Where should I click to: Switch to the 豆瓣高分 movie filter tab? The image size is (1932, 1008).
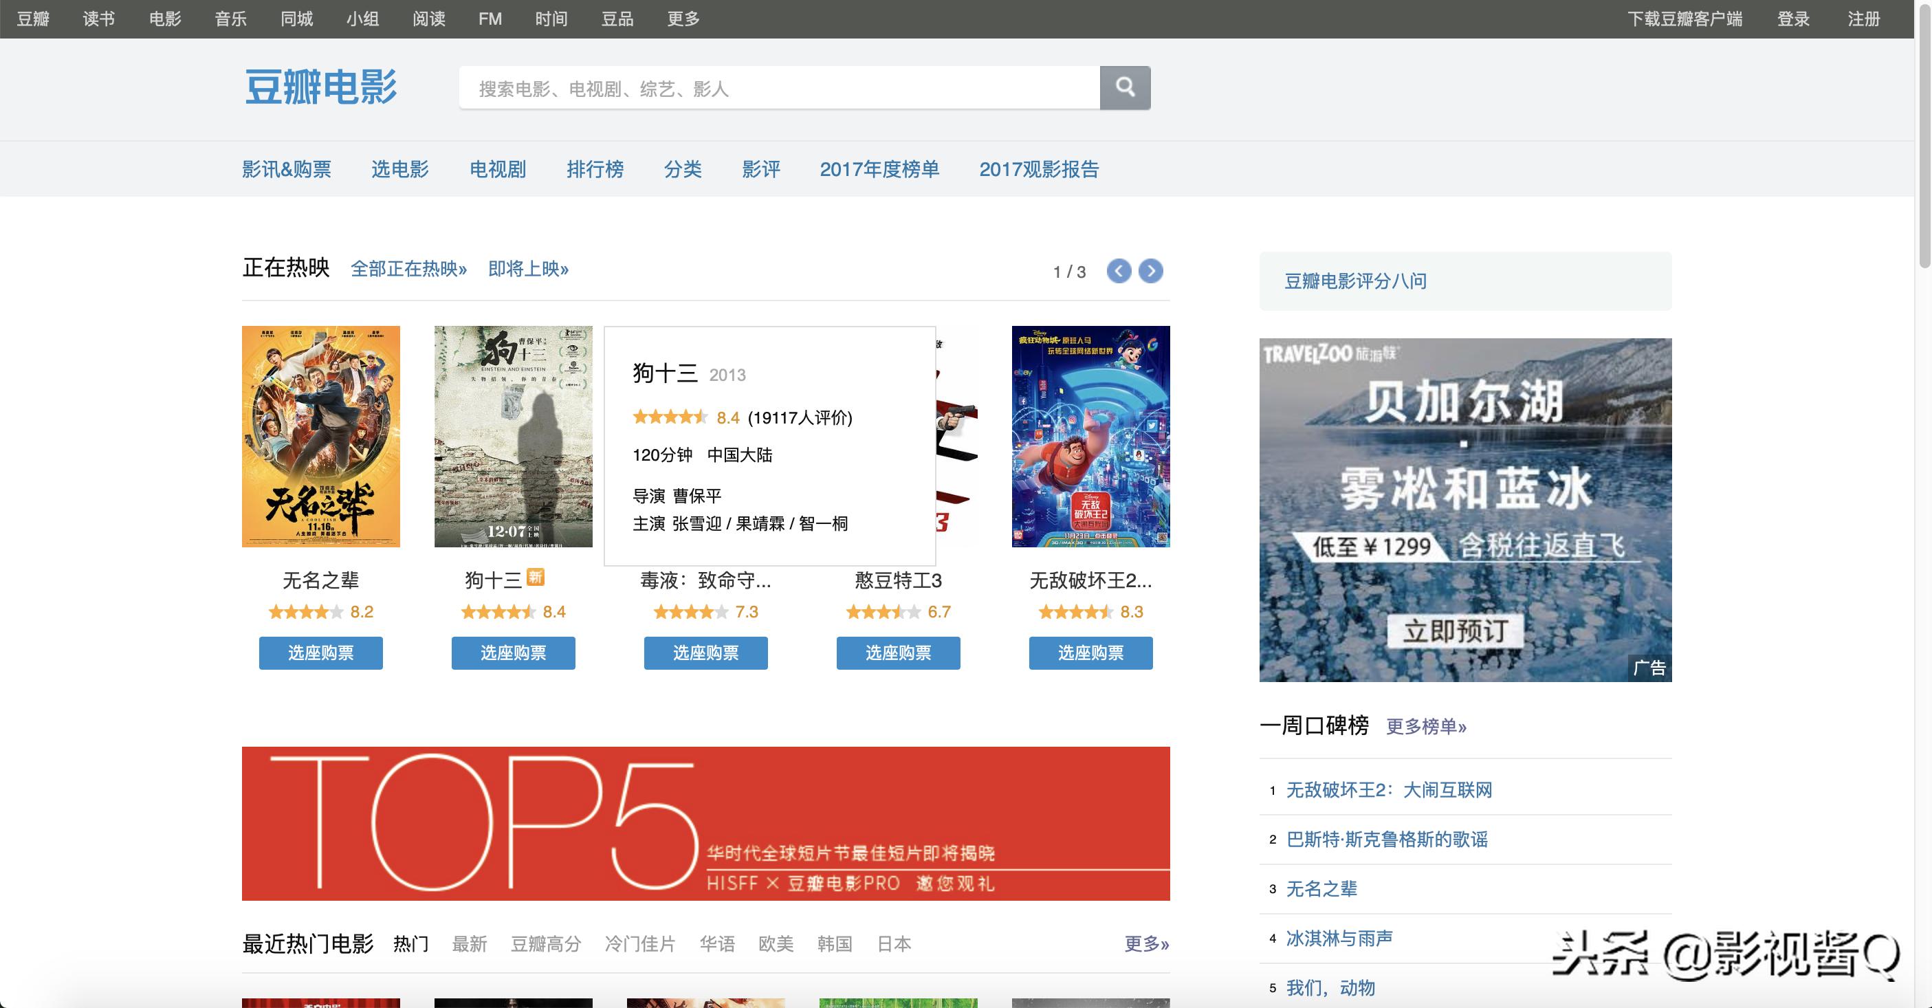[x=545, y=943]
